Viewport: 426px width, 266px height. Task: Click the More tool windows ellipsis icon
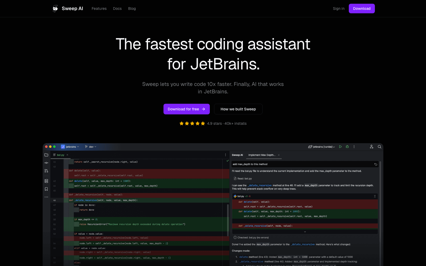click(x=46, y=197)
